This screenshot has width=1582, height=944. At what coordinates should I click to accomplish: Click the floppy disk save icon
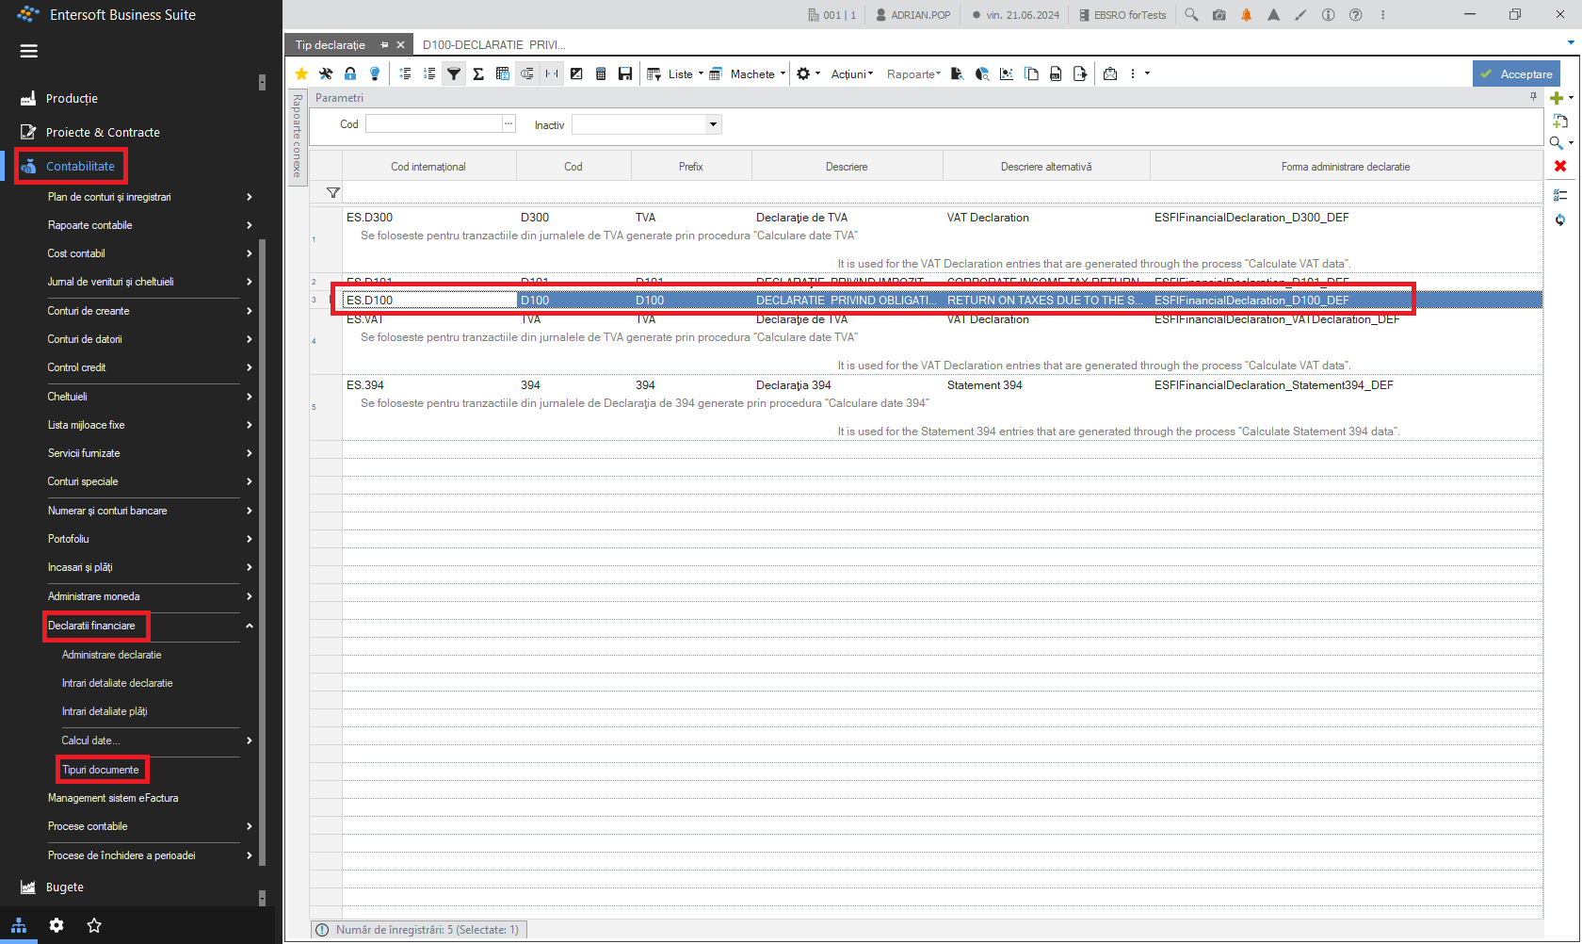[x=625, y=73]
